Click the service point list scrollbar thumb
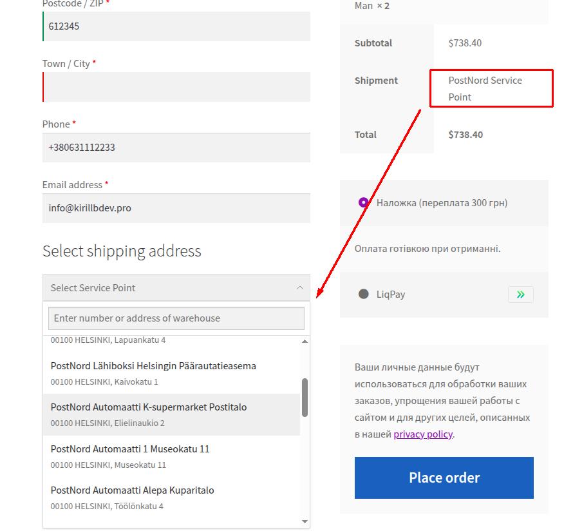 [x=305, y=398]
